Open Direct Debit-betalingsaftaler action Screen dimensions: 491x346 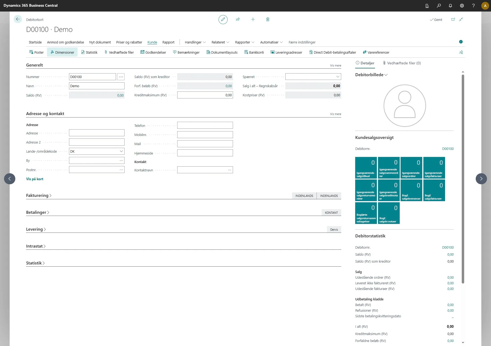[x=332, y=52]
